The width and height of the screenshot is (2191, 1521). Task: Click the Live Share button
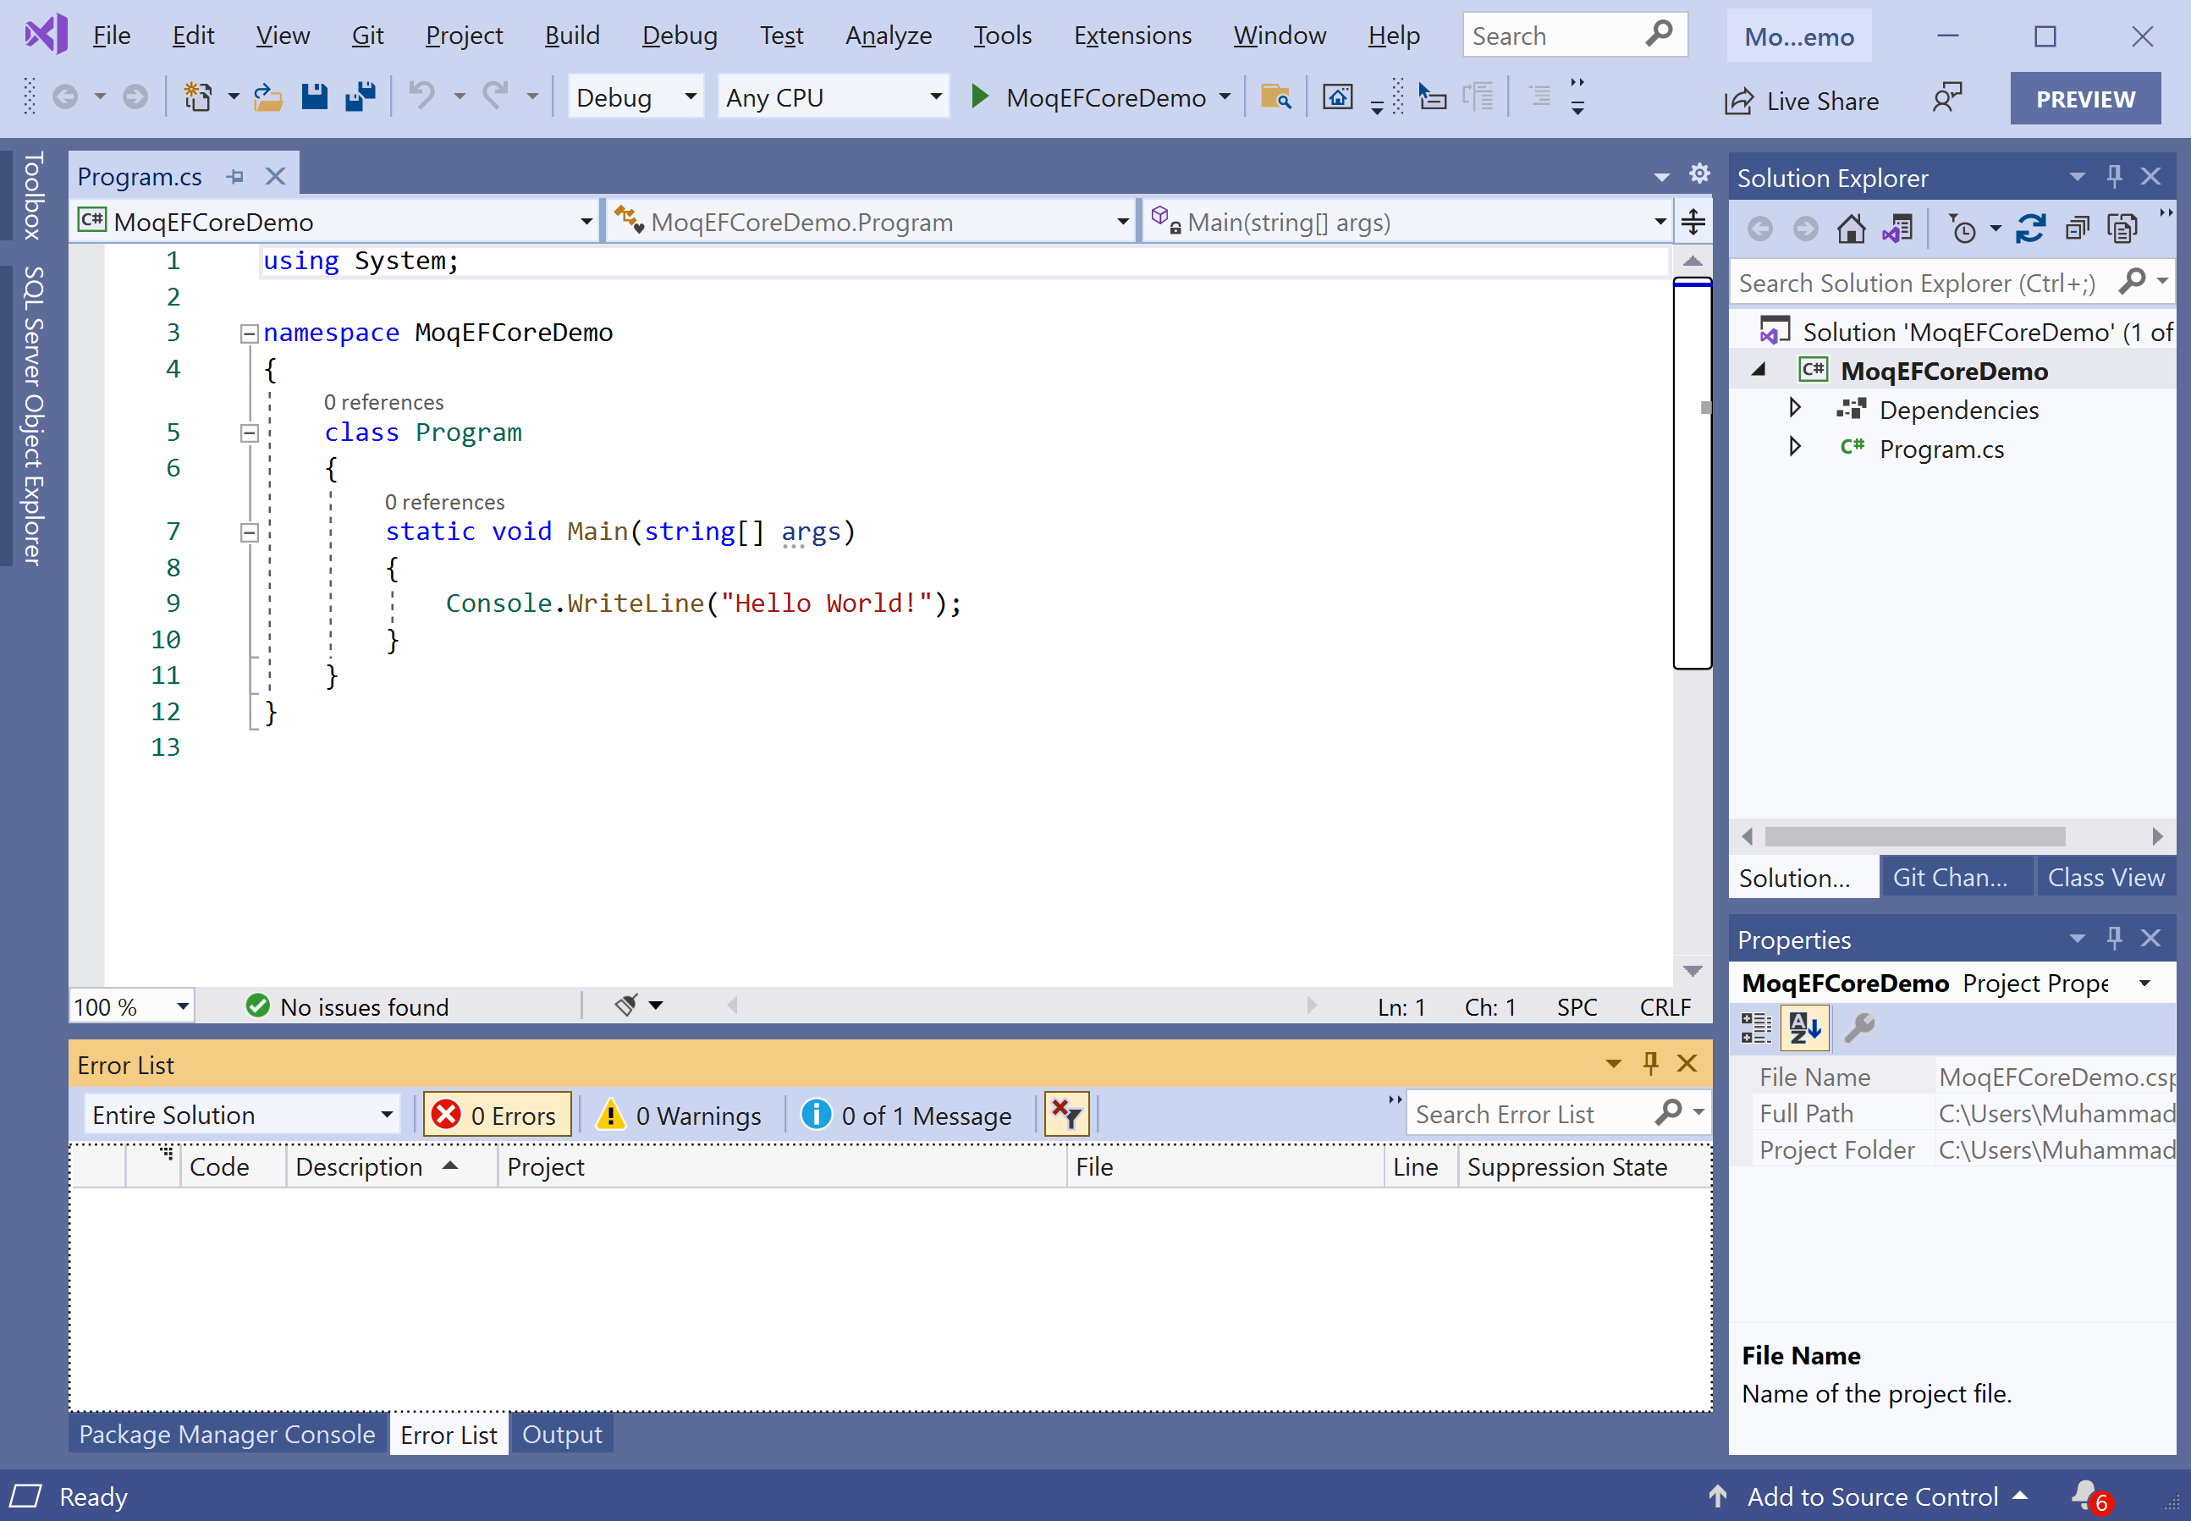click(x=1803, y=101)
